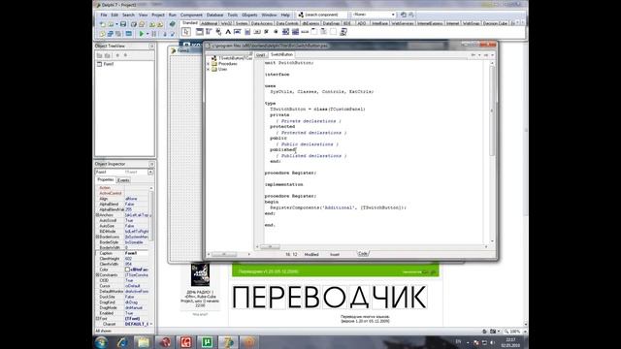Image resolution: width=621 pixels, height=349 pixels.
Task: Select the PopupMenu component in the palette
Action: pos(218,32)
